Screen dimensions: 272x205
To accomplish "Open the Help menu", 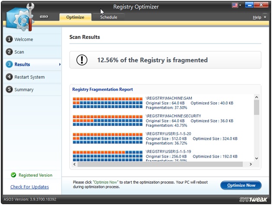I will pyautogui.click(x=257, y=17).
